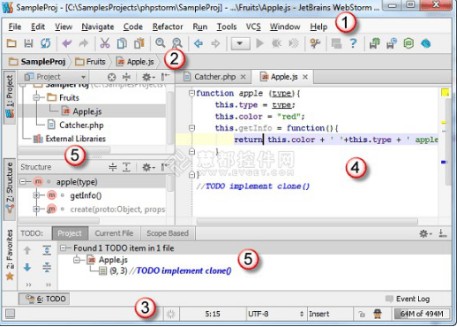This screenshot has width=457, height=327.
Task: Click the TODO previous occurrence up arrow
Action: [27, 251]
